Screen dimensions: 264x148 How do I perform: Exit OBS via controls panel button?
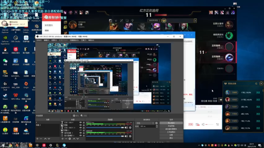(171, 138)
